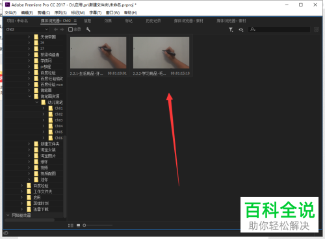Expand the 淘宝图片 folder
325x239 pixels.
[29, 156]
